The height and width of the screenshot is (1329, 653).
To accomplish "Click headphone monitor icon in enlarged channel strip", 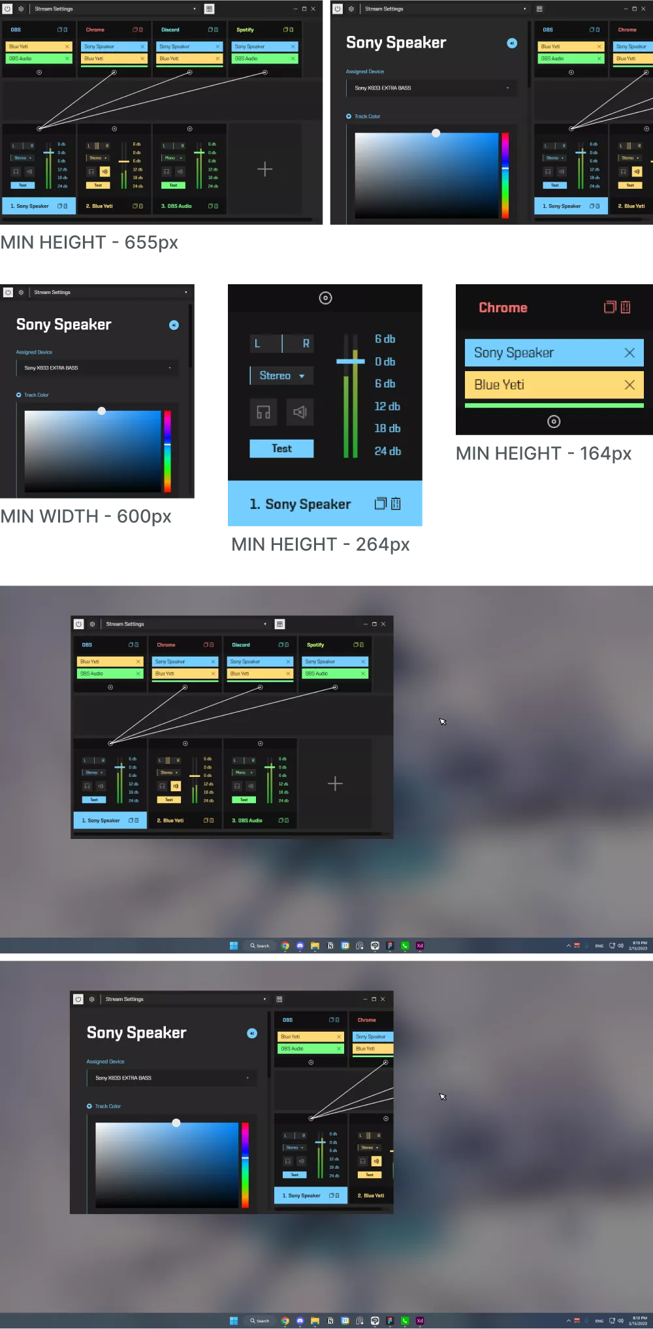I will click(264, 412).
